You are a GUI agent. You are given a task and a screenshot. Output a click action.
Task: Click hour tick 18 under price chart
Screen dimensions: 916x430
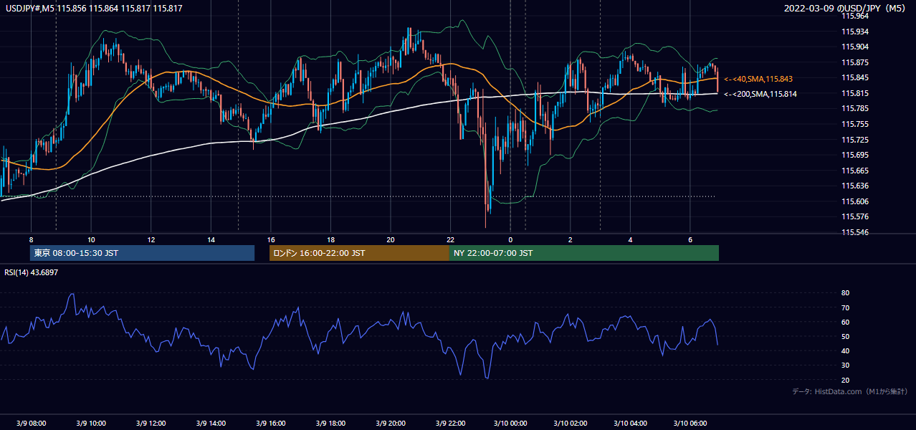tap(330, 239)
